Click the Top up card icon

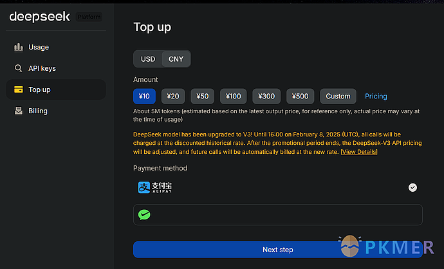click(19, 89)
